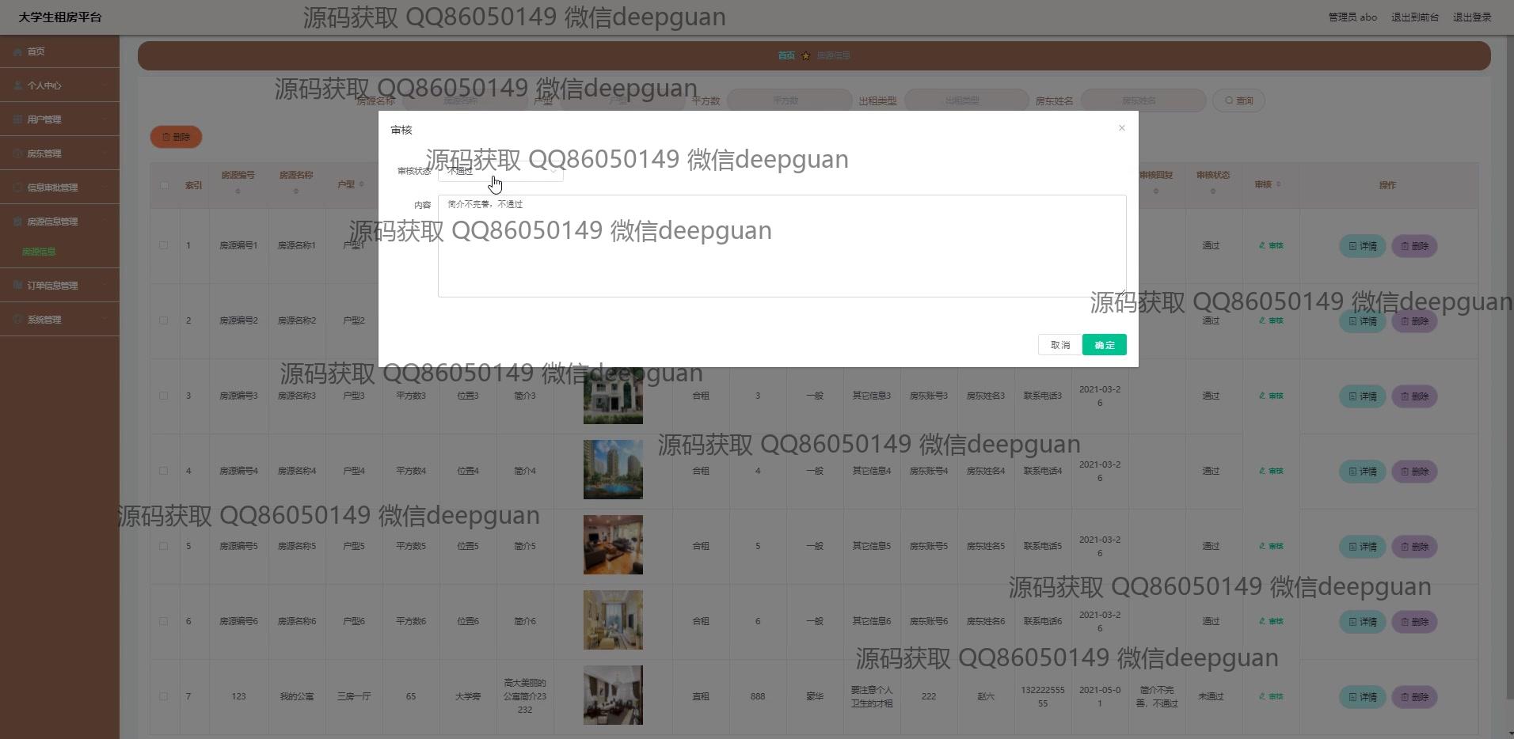1514x739 pixels.
Task: Close the 审核 dialog with the X icon
Action: [1121, 128]
